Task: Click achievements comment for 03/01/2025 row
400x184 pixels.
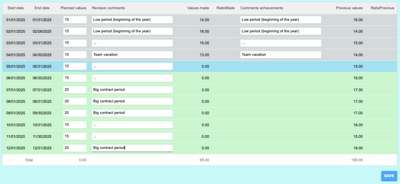Action: coord(280,43)
